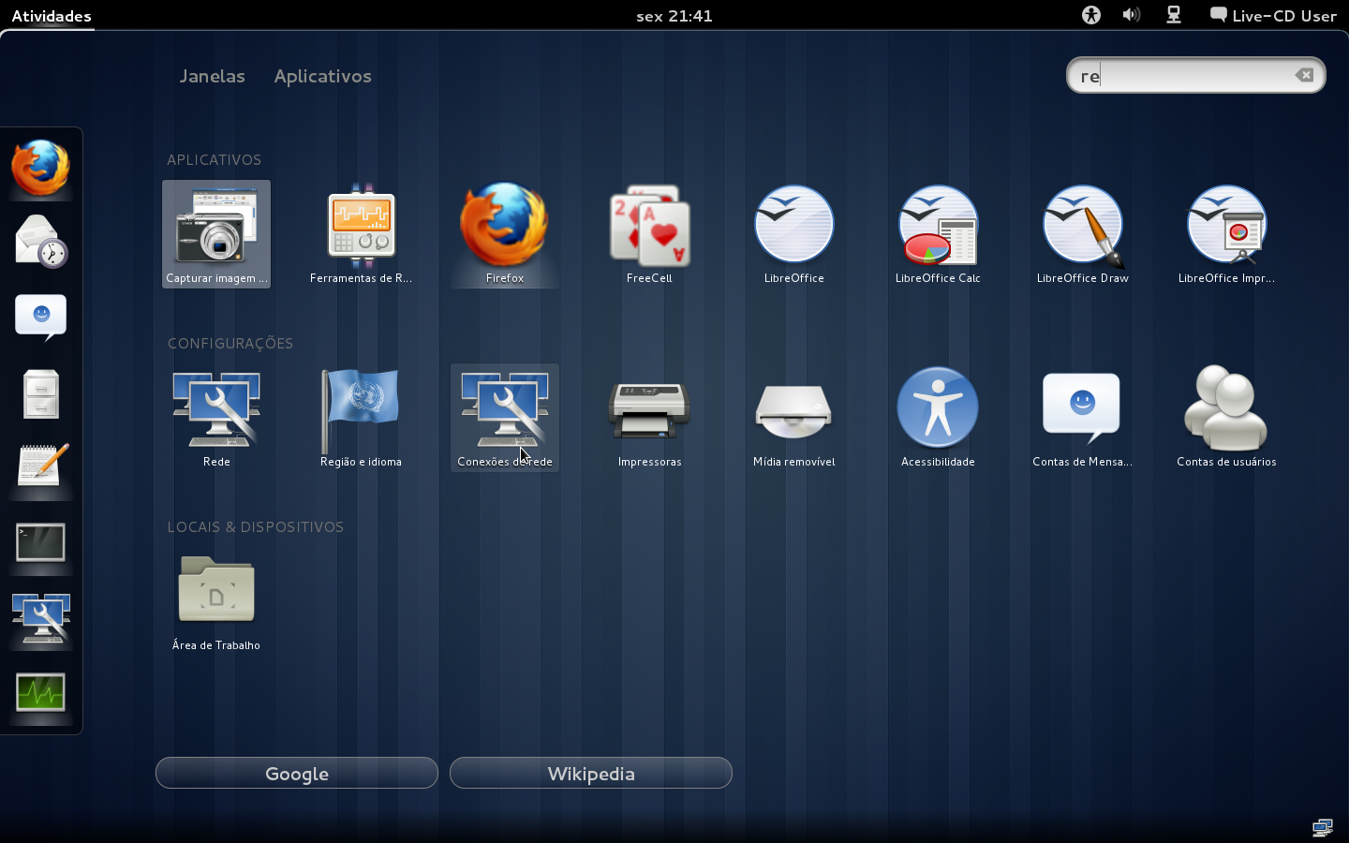
Task: Open Rede network settings
Action: click(216, 418)
